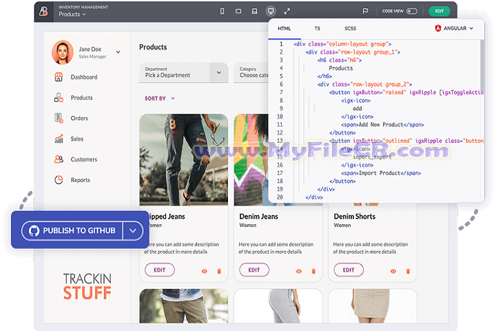Image resolution: width=496 pixels, height=331 pixels.
Task: Click the Reports pie chart icon
Action: (59, 180)
